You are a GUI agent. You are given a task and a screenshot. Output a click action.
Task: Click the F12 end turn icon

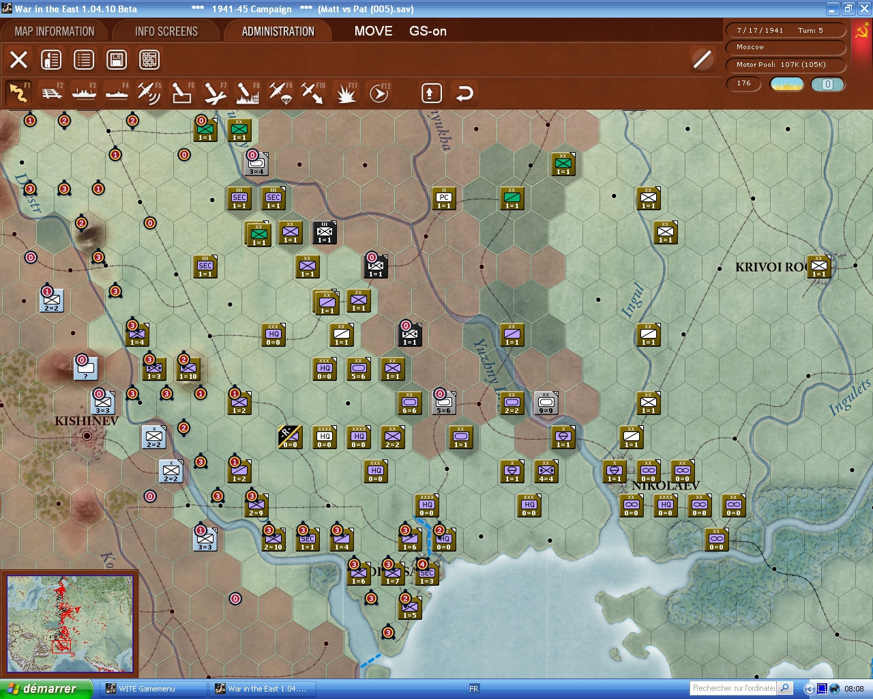click(379, 93)
